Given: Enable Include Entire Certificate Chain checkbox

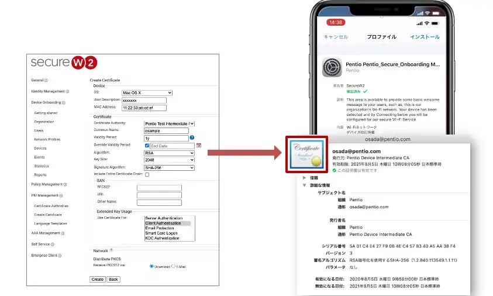Looking at the screenshot, I should pos(147,174).
